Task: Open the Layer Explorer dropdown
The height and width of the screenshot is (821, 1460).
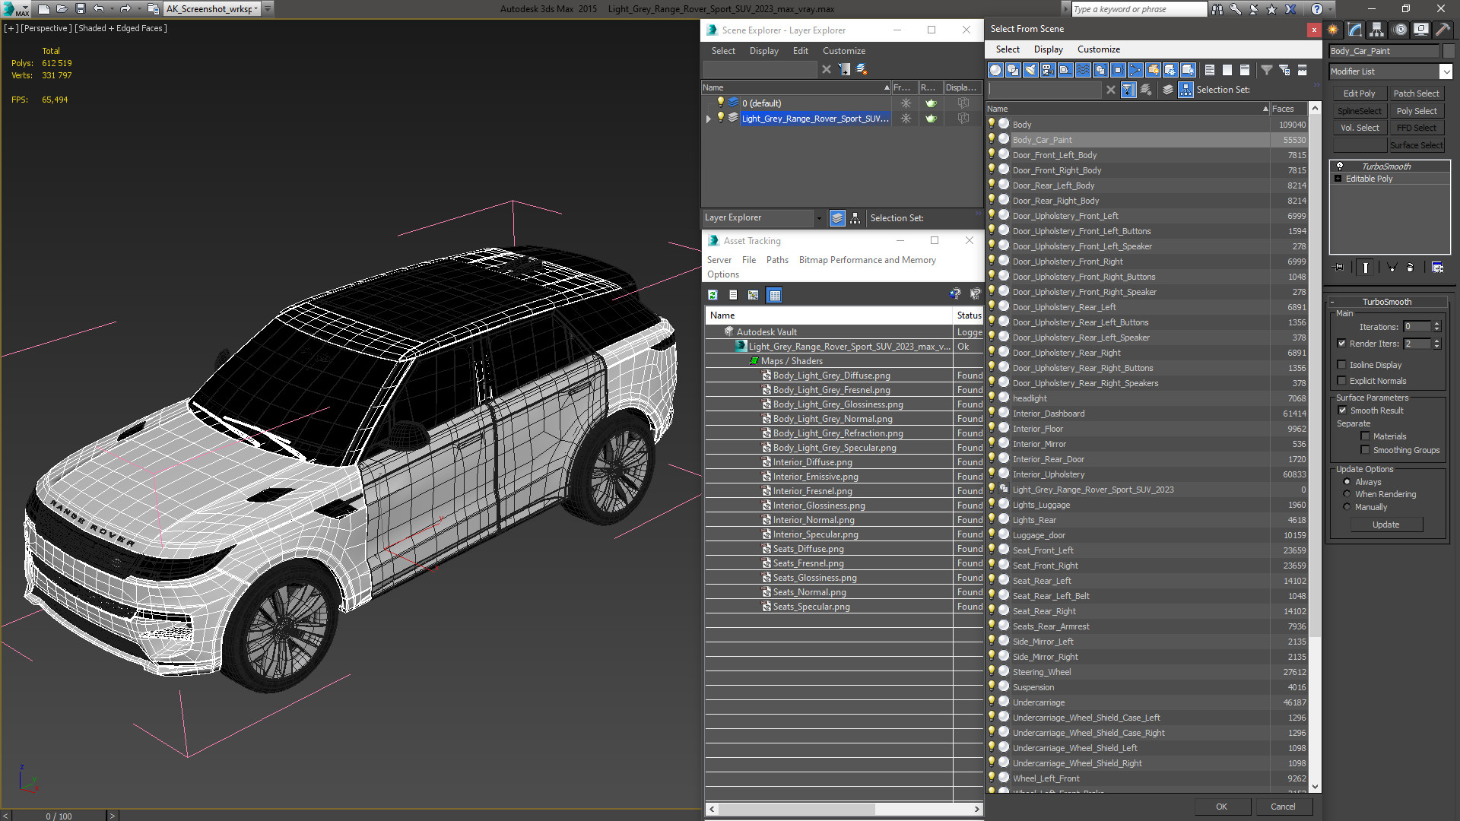Action: tap(819, 218)
